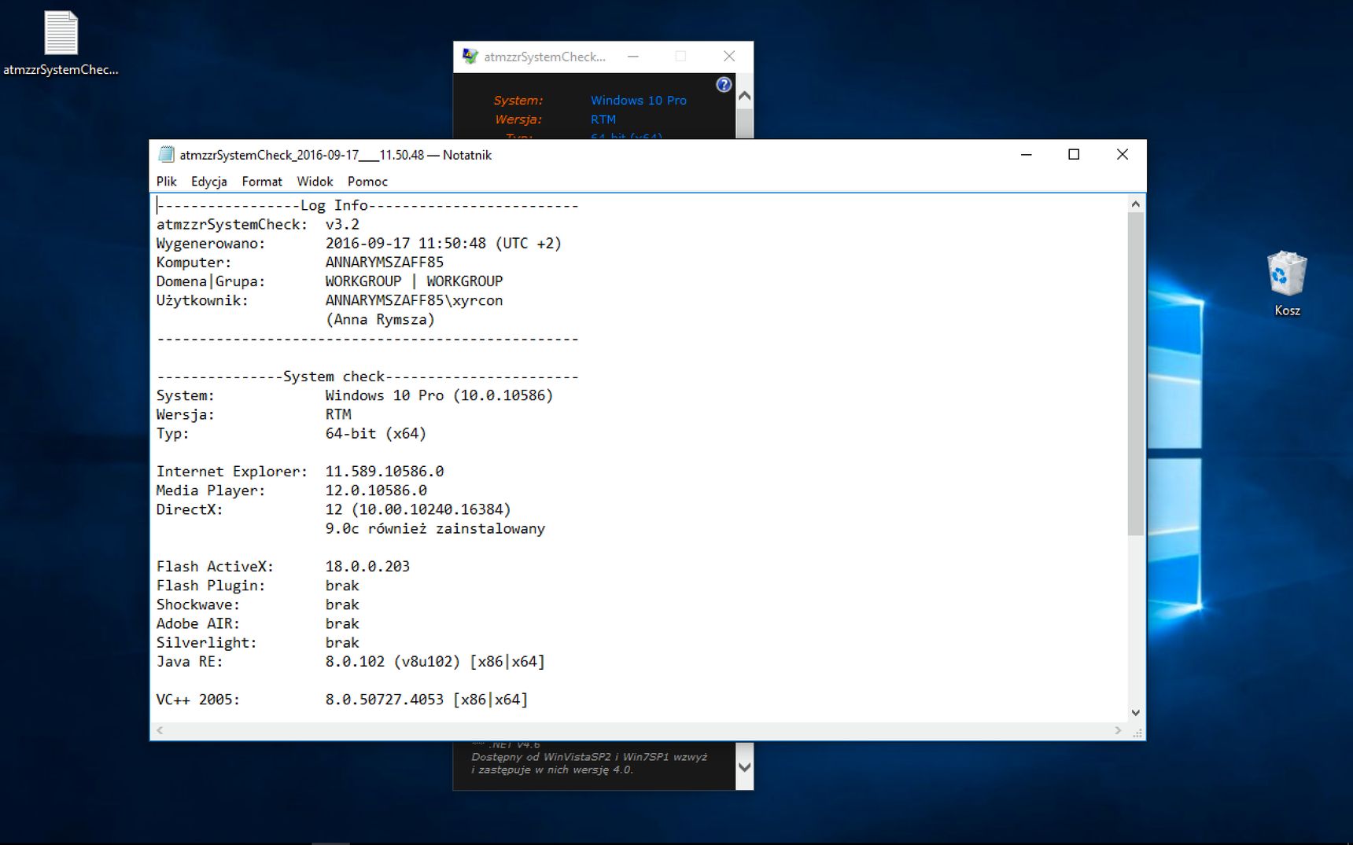
Task: Click the Notatnik window resize grip corner
Action: 1137,733
